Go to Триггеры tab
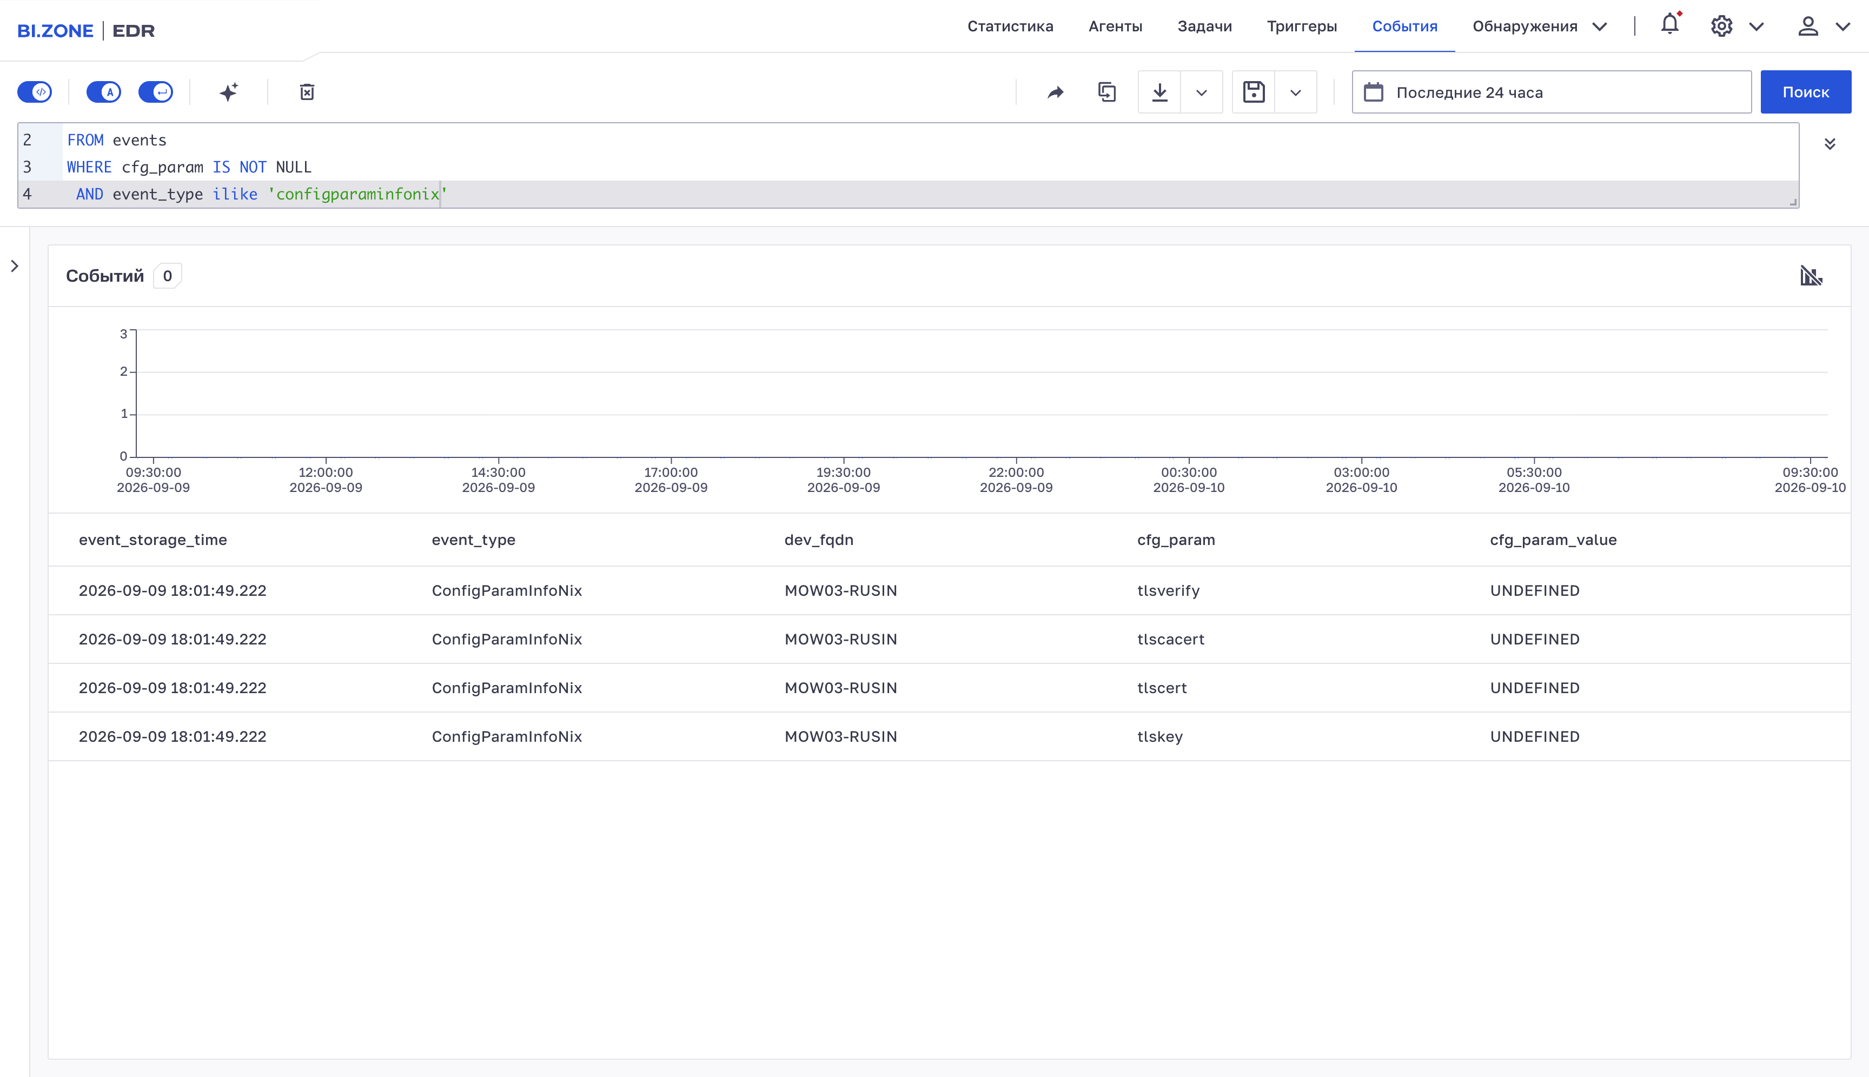Screen dimensions: 1869x1077 tap(1302, 26)
